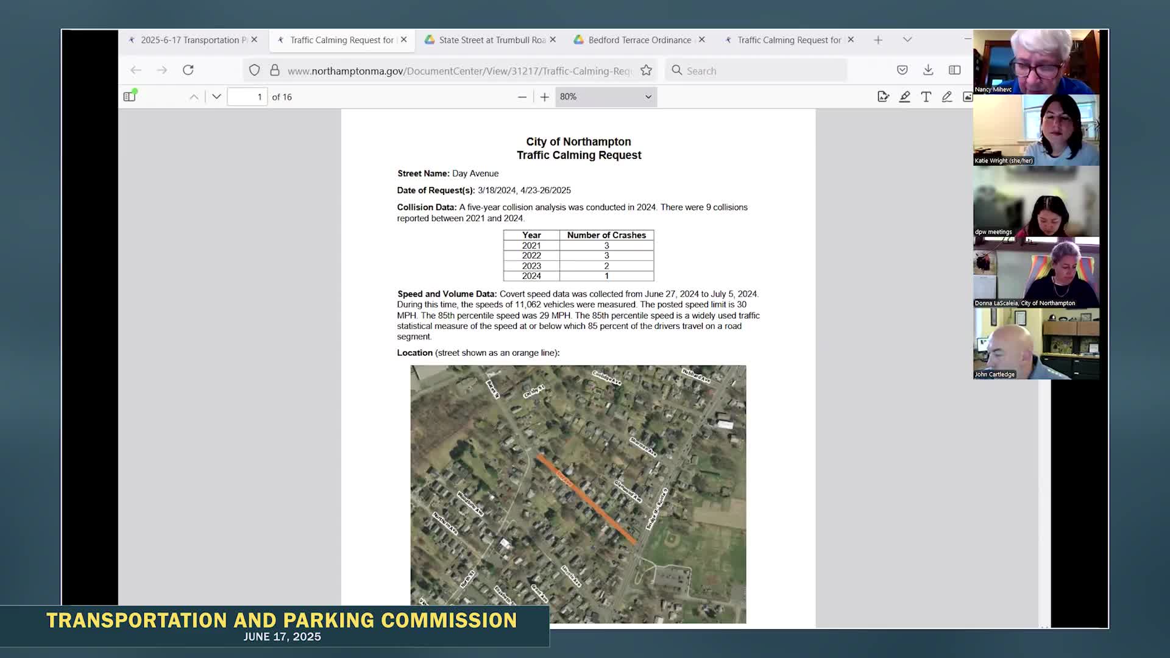
Task: Select Nancy Mihevc's video tile
Action: pyautogui.click(x=1036, y=62)
